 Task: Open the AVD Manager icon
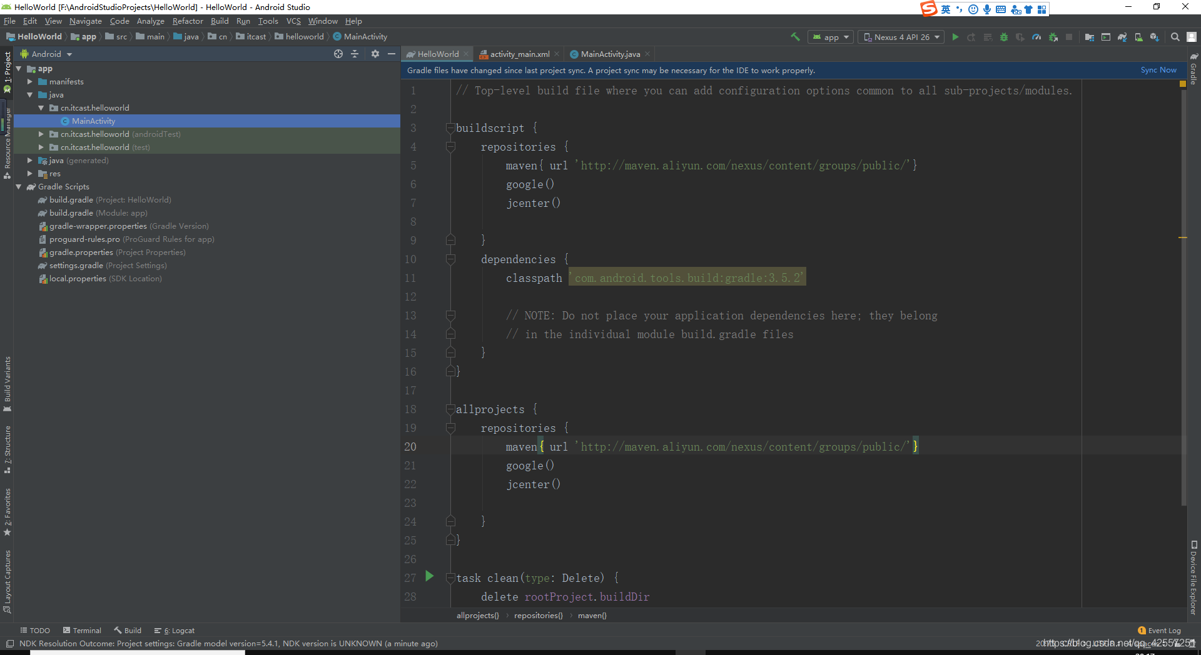click(x=1138, y=37)
